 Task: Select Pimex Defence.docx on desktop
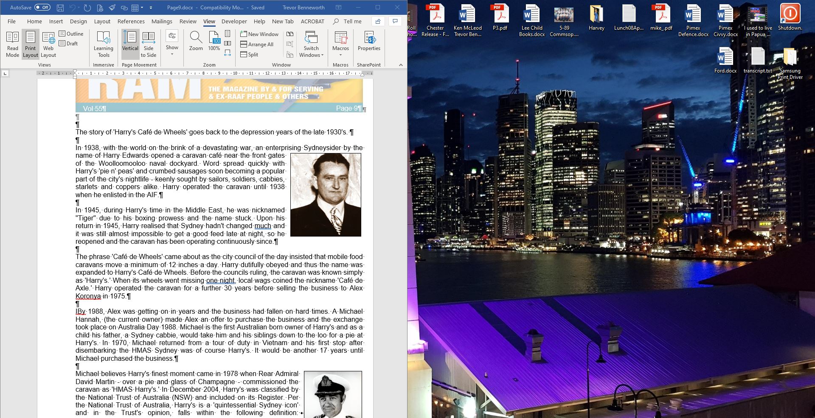tap(693, 20)
